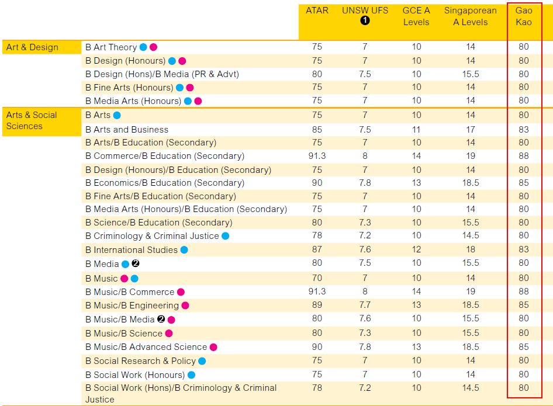Click the Singaporean A Levels header
Screen dimensions: 553x406
click(x=471, y=16)
